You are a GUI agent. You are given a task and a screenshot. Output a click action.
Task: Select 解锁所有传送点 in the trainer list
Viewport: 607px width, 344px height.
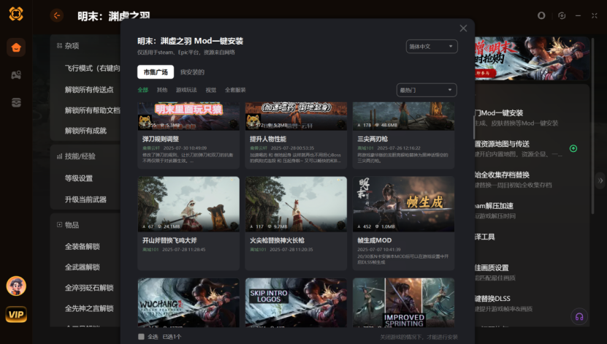pos(89,89)
